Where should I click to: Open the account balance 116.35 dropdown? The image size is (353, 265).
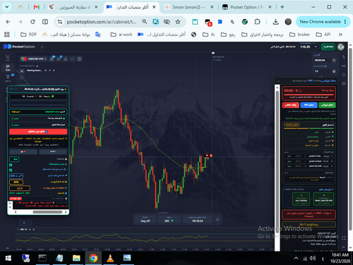[309, 47]
